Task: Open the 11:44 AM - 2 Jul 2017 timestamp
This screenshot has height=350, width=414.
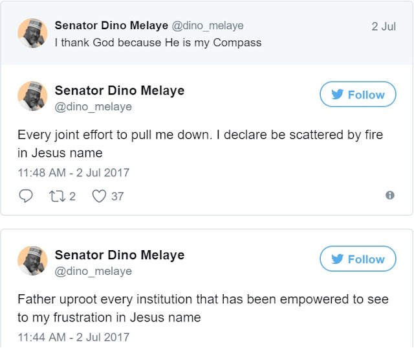Action: [x=73, y=338]
